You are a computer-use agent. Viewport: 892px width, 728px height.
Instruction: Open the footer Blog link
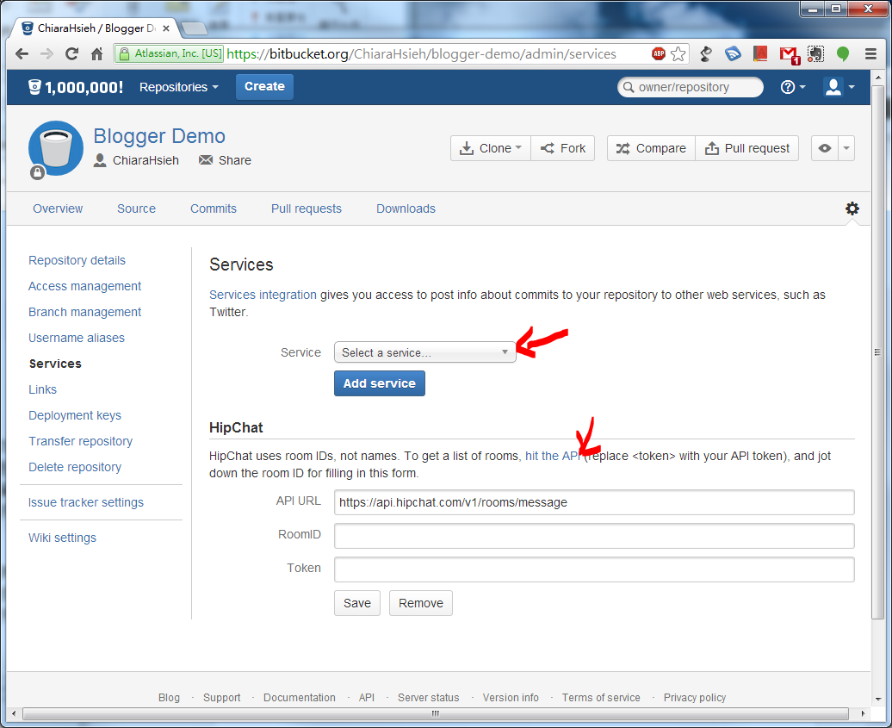169,698
